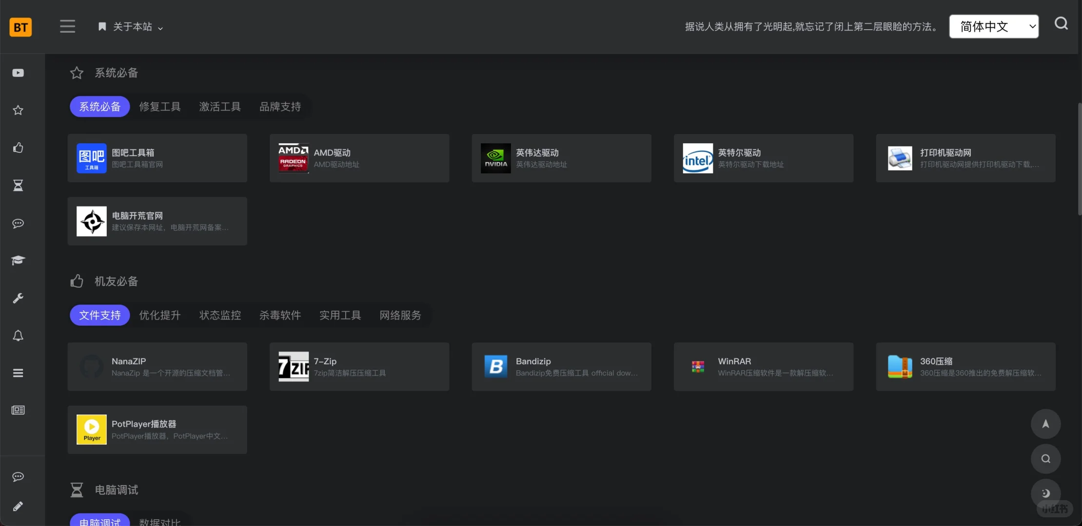Open the 简体中文 language selector
The height and width of the screenshot is (526, 1082).
[x=993, y=26]
